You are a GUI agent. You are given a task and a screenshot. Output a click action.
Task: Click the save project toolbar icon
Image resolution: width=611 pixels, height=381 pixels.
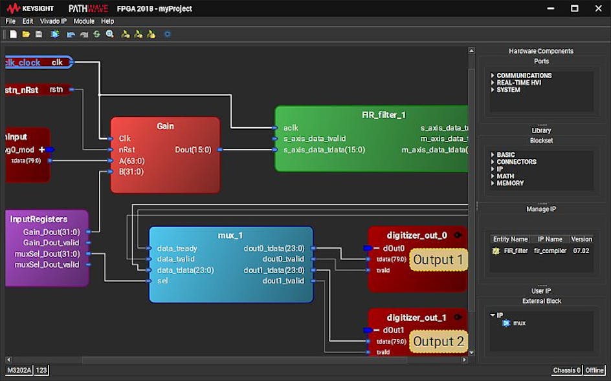(x=39, y=34)
